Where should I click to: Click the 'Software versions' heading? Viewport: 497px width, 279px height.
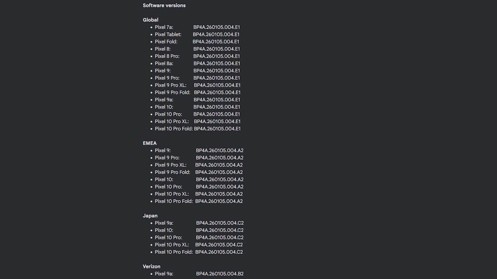pyautogui.click(x=164, y=5)
